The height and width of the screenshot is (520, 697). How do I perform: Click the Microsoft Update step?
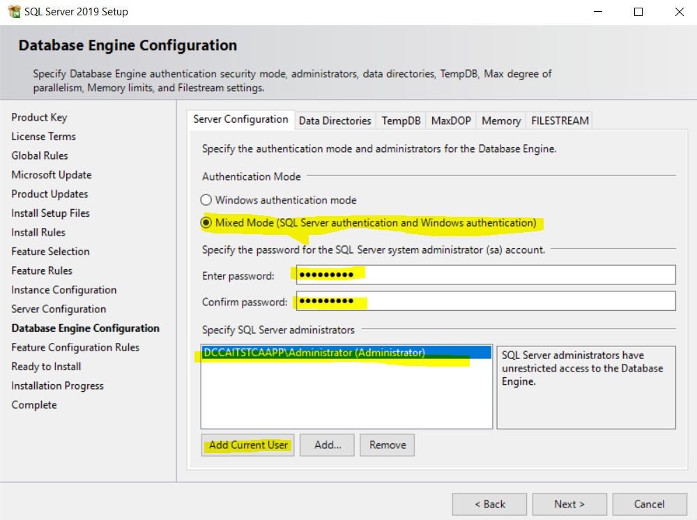(x=52, y=175)
